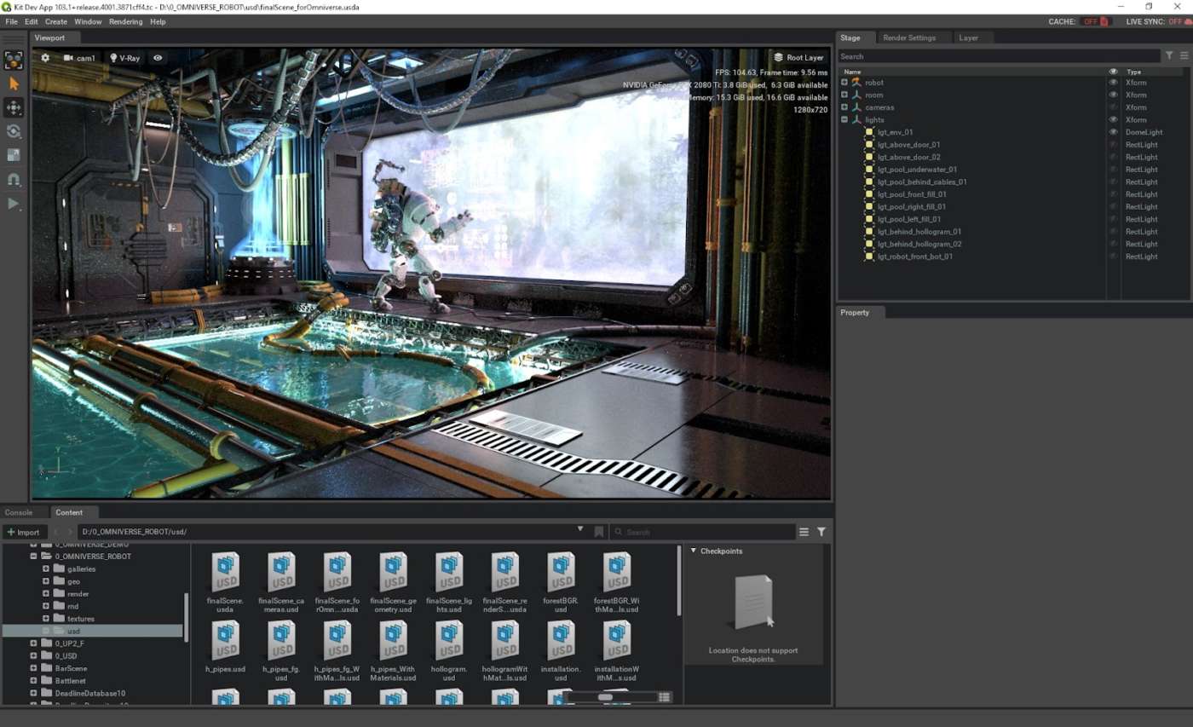The height and width of the screenshot is (727, 1193).
Task: Select the Rotate tool
Action: coord(14,131)
